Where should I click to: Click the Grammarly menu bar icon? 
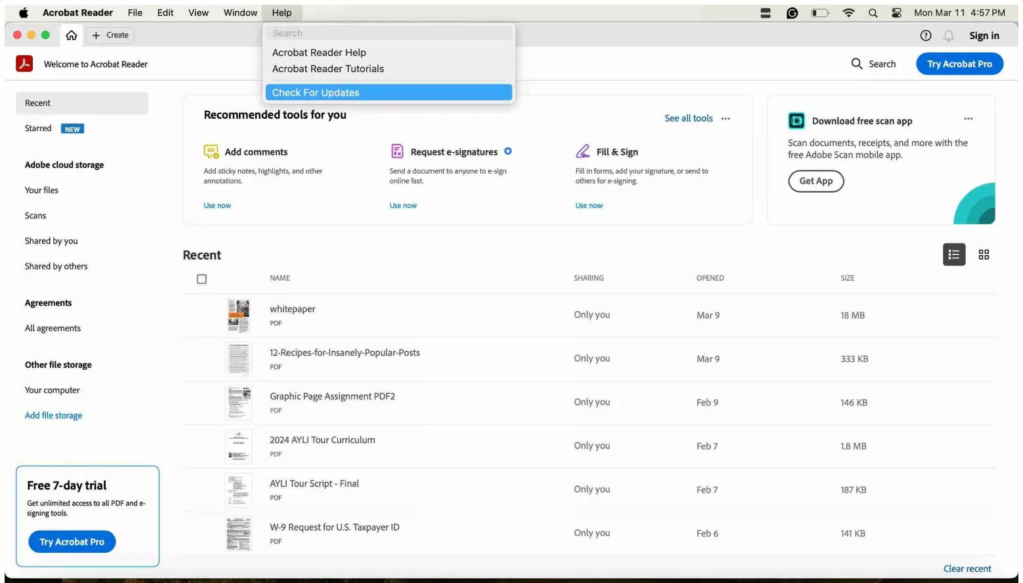pos(792,13)
